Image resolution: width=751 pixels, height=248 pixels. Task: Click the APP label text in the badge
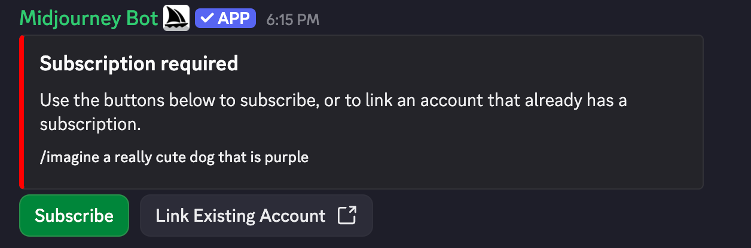(234, 18)
